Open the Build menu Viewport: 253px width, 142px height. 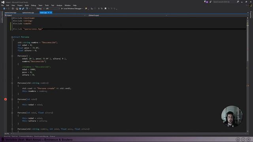click(x=27, y=5)
